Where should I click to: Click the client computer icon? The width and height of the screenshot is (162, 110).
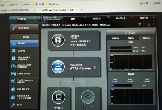point(59,97)
